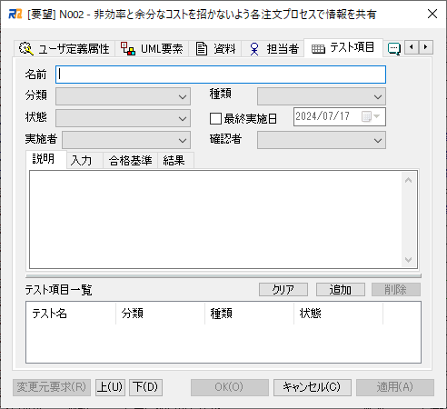Open calendar picker for 最終実施日
The width and height of the screenshot is (447, 409).
click(371, 116)
